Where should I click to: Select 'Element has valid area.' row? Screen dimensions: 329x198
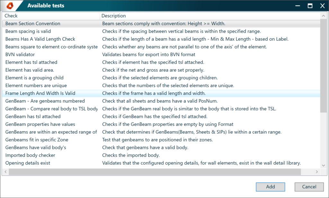point(161,70)
